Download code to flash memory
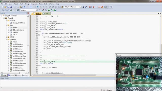Image resolution: width=162 pixels, height=91 pixels. tap(18, 10)
